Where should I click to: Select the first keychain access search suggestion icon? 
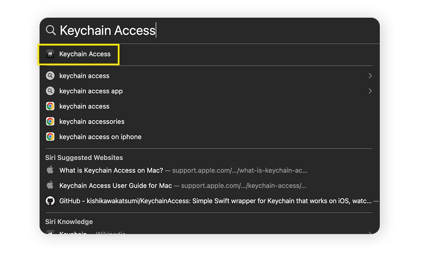[x=50, y=76]
